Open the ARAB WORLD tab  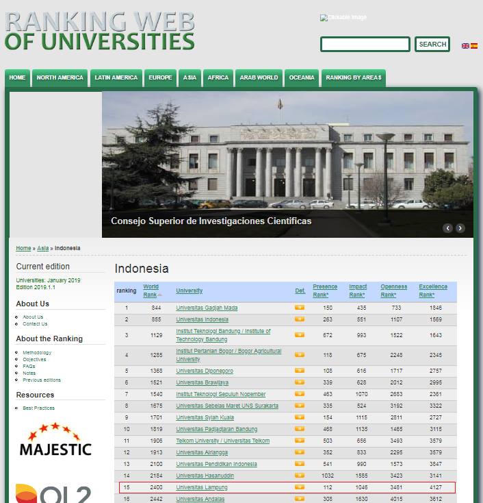click(x=259, y=77)
